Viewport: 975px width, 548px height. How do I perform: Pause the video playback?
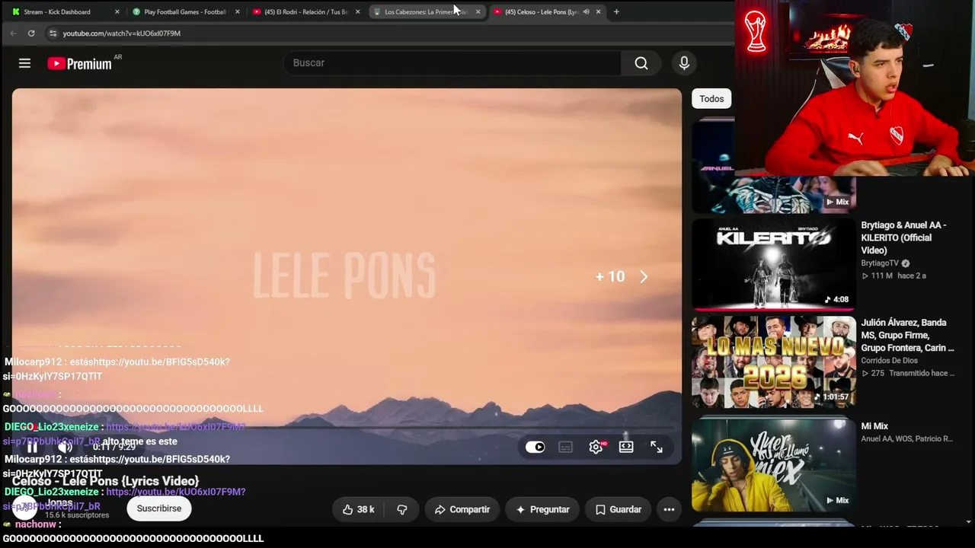[32, 448]
